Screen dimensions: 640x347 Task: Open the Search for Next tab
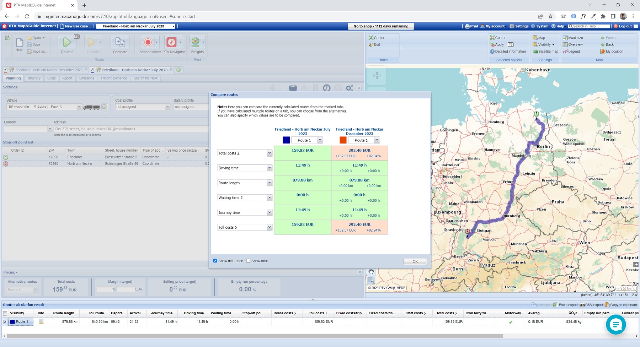[145, 78]
